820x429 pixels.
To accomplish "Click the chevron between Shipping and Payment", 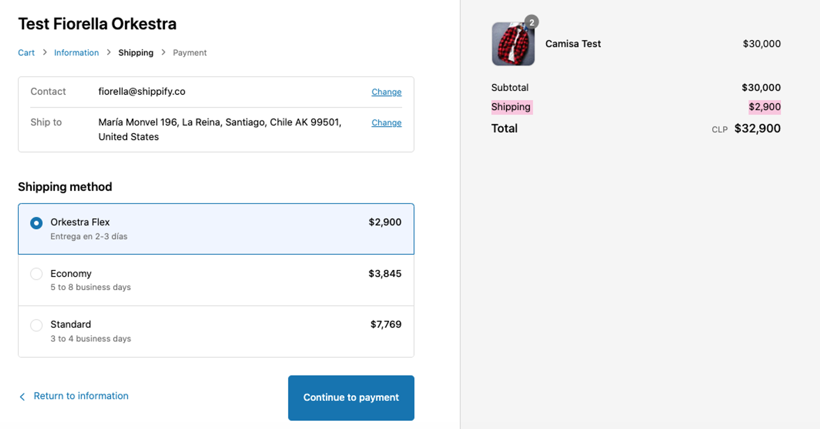I will (x=163, y=52).
